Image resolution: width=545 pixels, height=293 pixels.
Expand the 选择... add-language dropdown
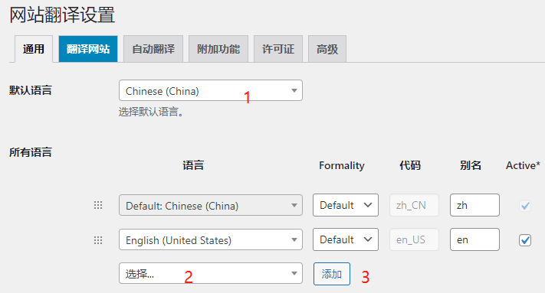point(211,274)
